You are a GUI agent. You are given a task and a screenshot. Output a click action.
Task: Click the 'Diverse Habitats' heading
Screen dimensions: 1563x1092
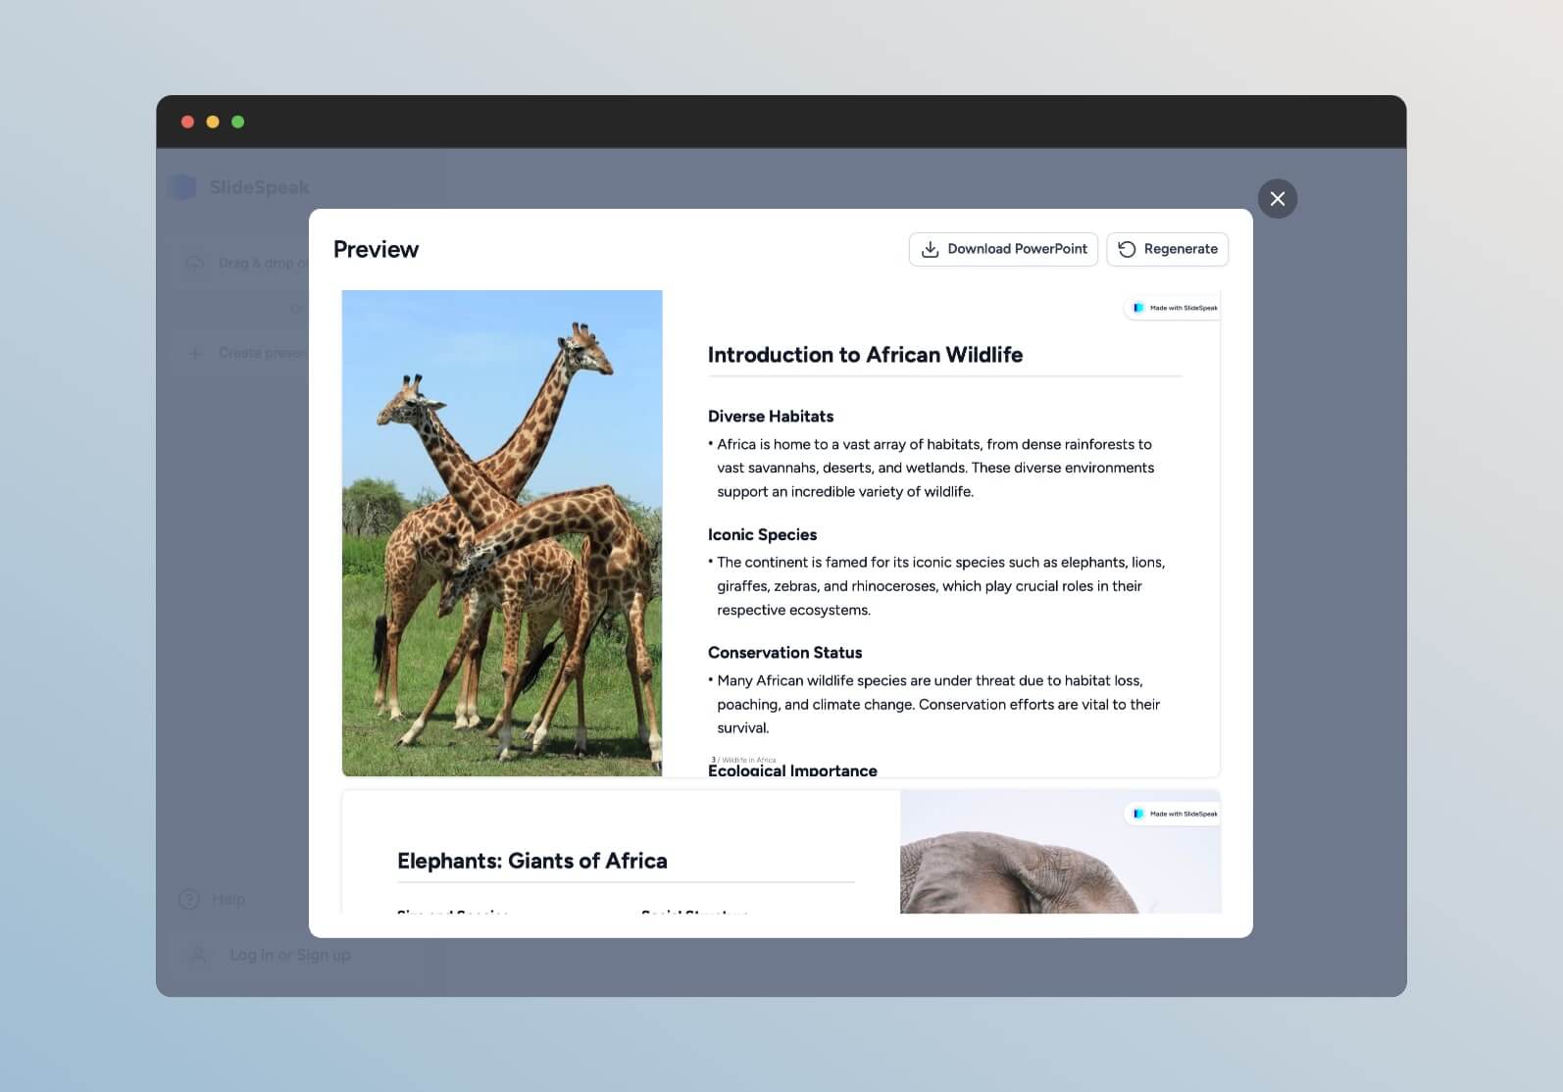click(770, 417)
